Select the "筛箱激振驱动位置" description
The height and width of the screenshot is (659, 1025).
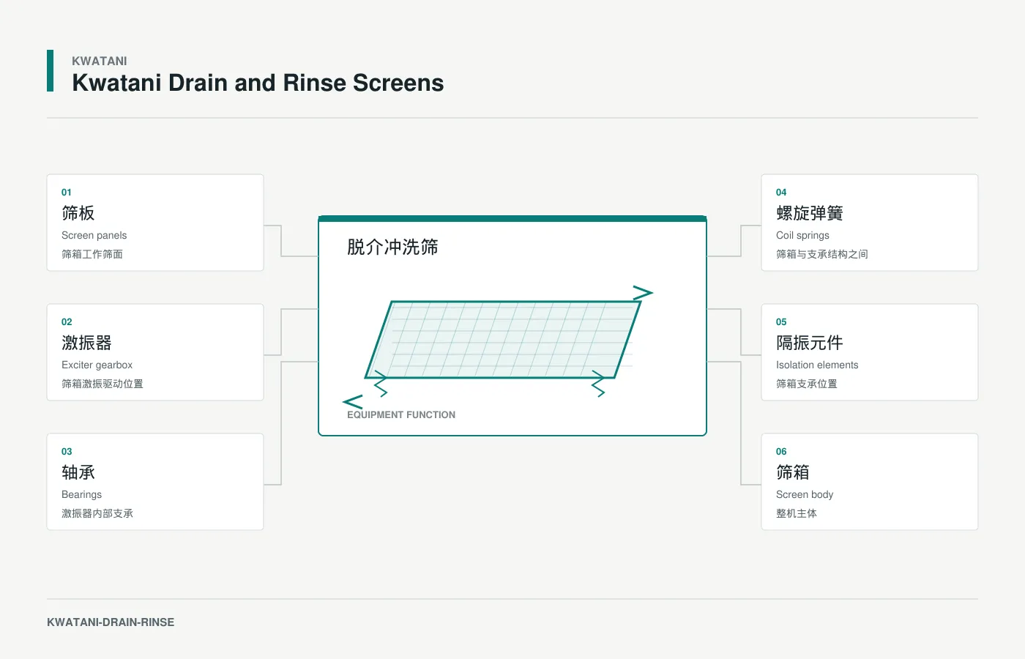click(x=102, y=384)
